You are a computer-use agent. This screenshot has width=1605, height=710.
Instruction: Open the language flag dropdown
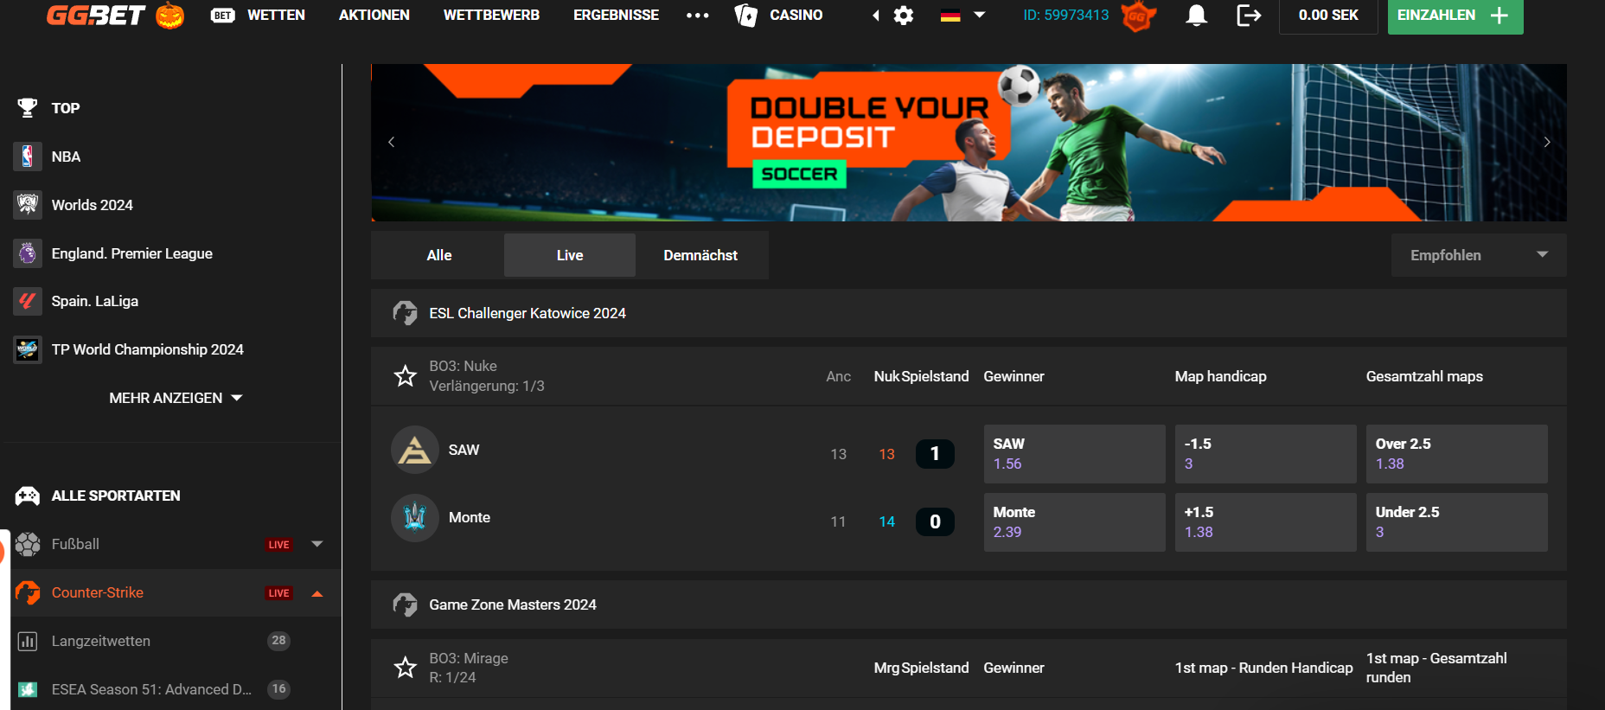click(x=962, y=16)
